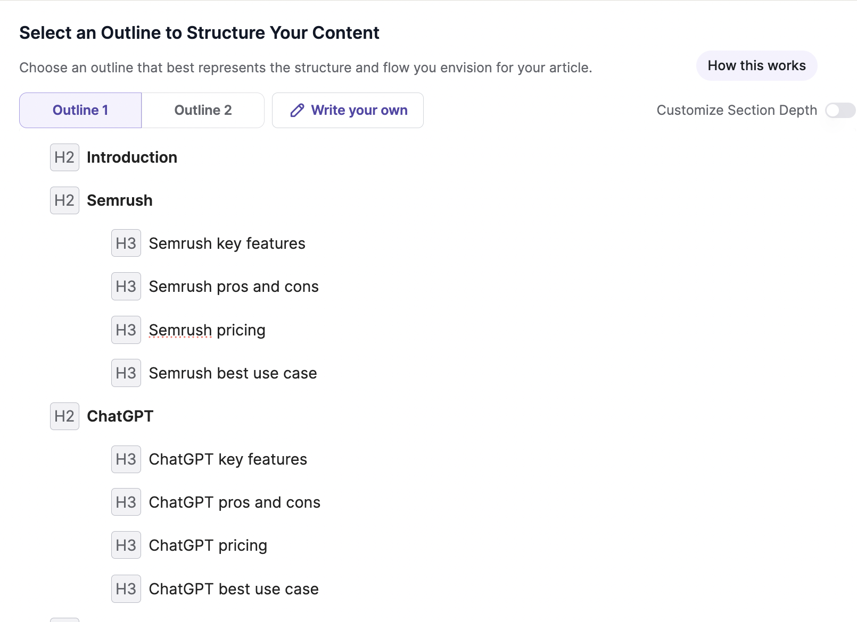Select the Semrush pros and cons heading
Viewport: 857px width, 622px height.
click(233, 286)
